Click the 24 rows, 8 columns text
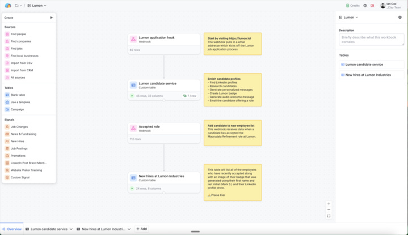This screenshot has height=235, width=408. (x=149, y=189)
